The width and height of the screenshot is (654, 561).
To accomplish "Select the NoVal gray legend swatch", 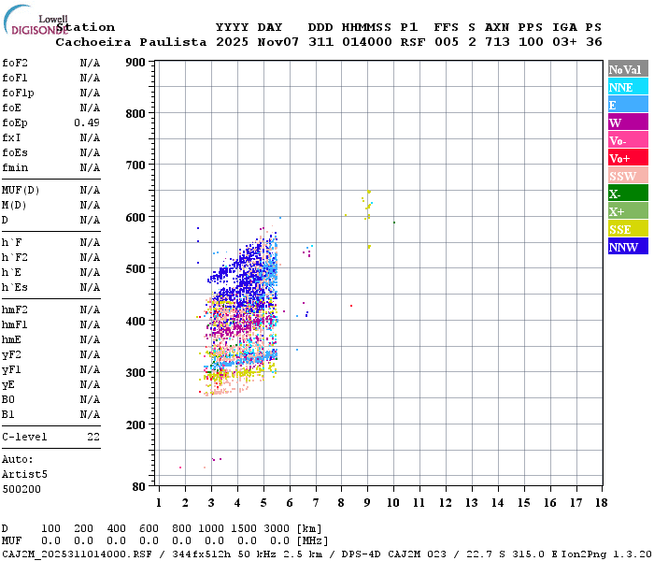I will (628, 69).
